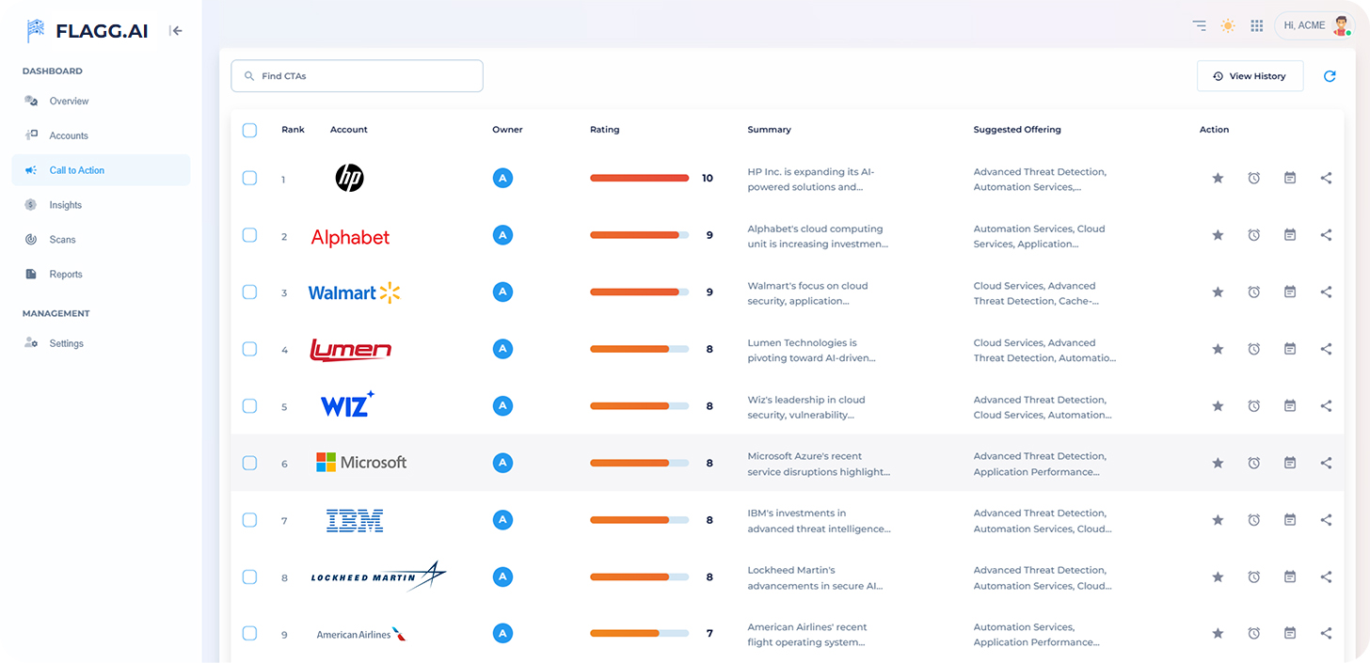Viewport: 1370px width, 663px height.
Task: Share the Lumen row
Action: click(x=1326, y=349)
